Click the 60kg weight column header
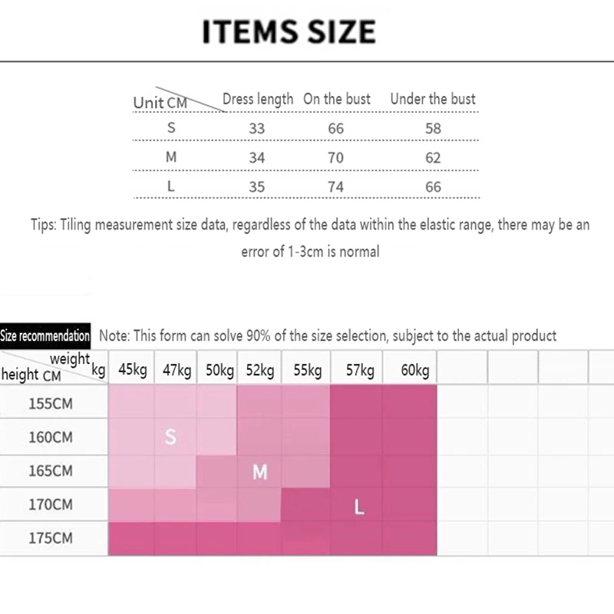Screen dimensions: 614x614 pos(415,370)
